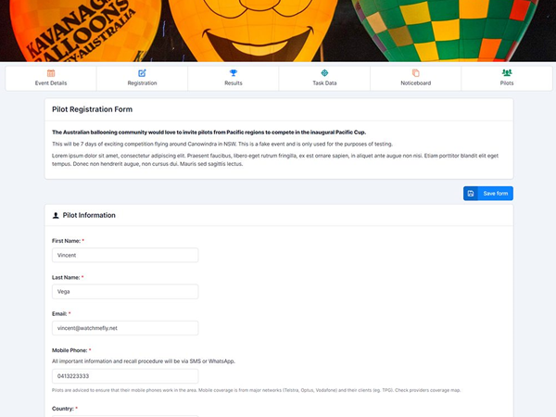Select the Email input field

click(125, 328)
